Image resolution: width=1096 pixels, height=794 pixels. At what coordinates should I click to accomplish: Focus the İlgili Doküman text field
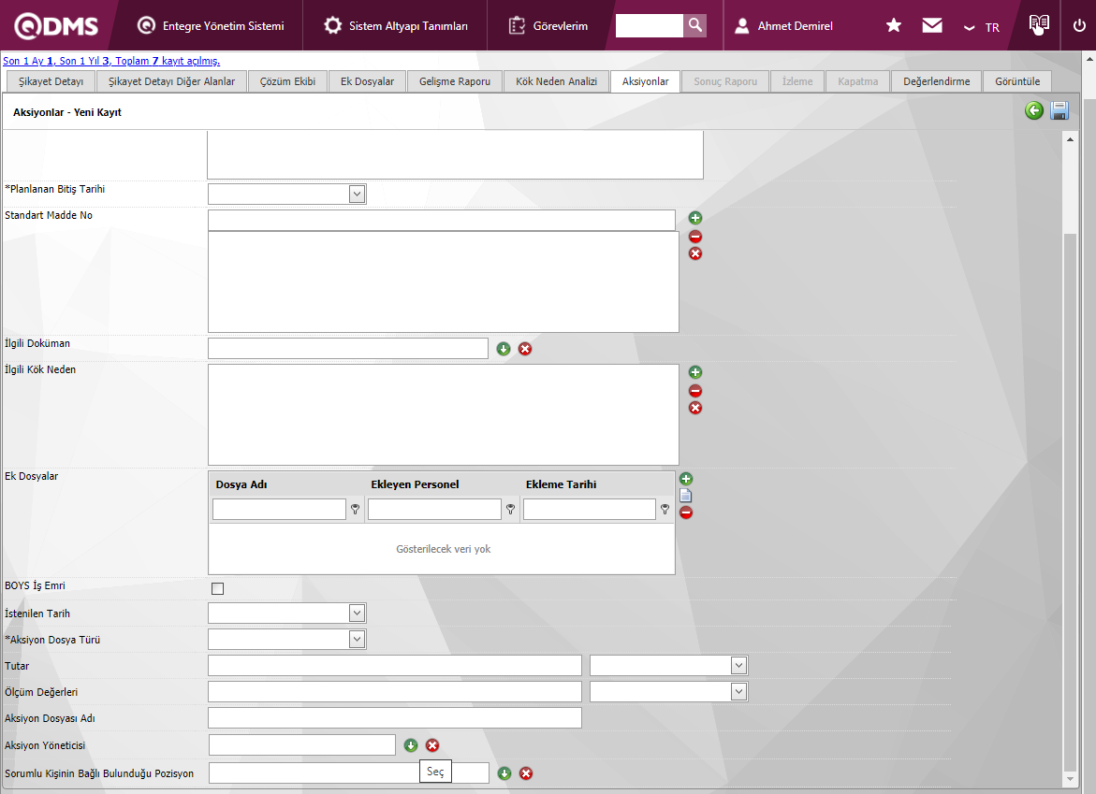coord(348,349)
